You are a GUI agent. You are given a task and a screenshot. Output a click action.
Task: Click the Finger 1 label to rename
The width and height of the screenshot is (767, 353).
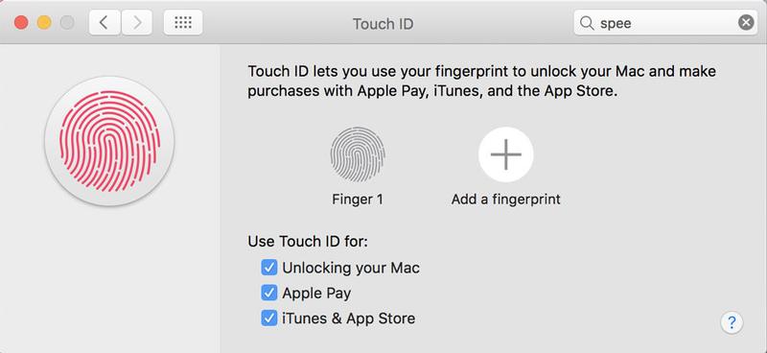click(x=358, y=200)
